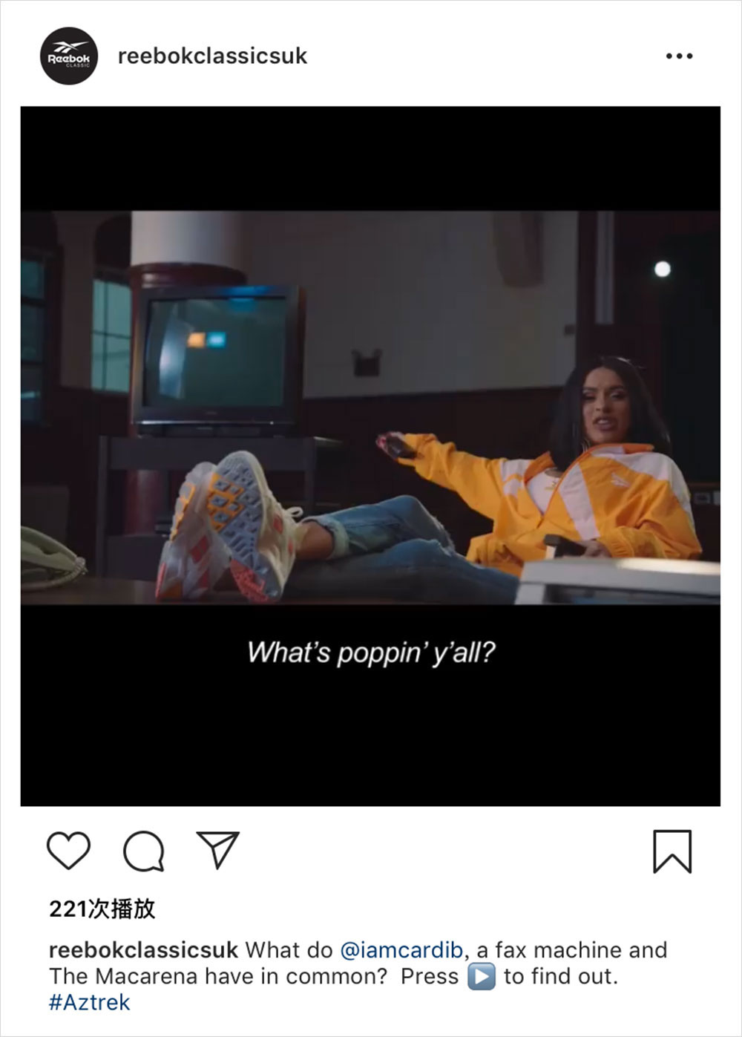This screenshot has width=742, height=1037.
Task: Click the black letterbox area above the video scene
Action: coord(370,159)
